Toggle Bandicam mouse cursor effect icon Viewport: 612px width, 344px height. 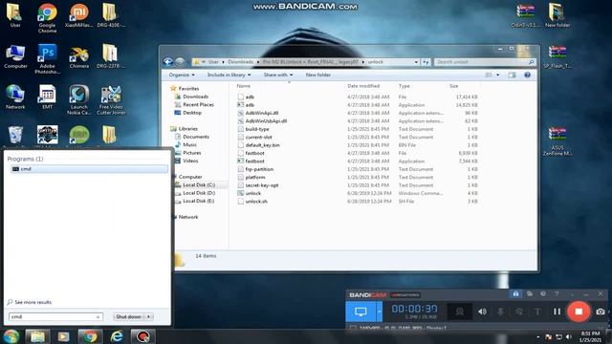click(x=519, y=312)
